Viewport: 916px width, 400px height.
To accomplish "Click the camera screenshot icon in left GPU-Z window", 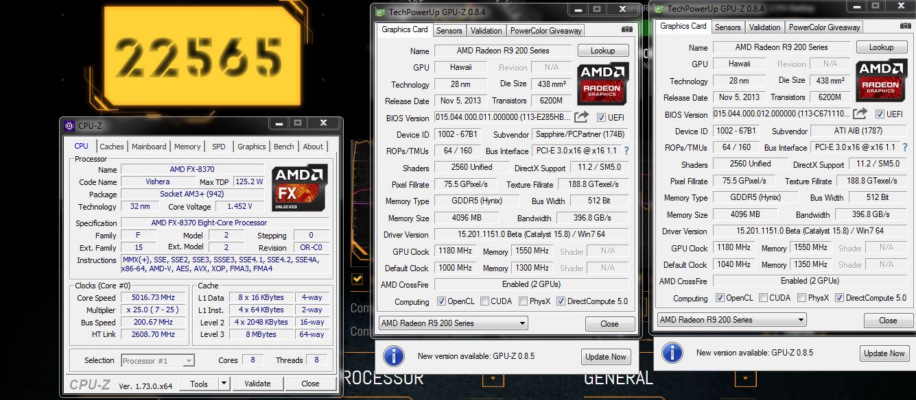I will [x=626, y=30].
